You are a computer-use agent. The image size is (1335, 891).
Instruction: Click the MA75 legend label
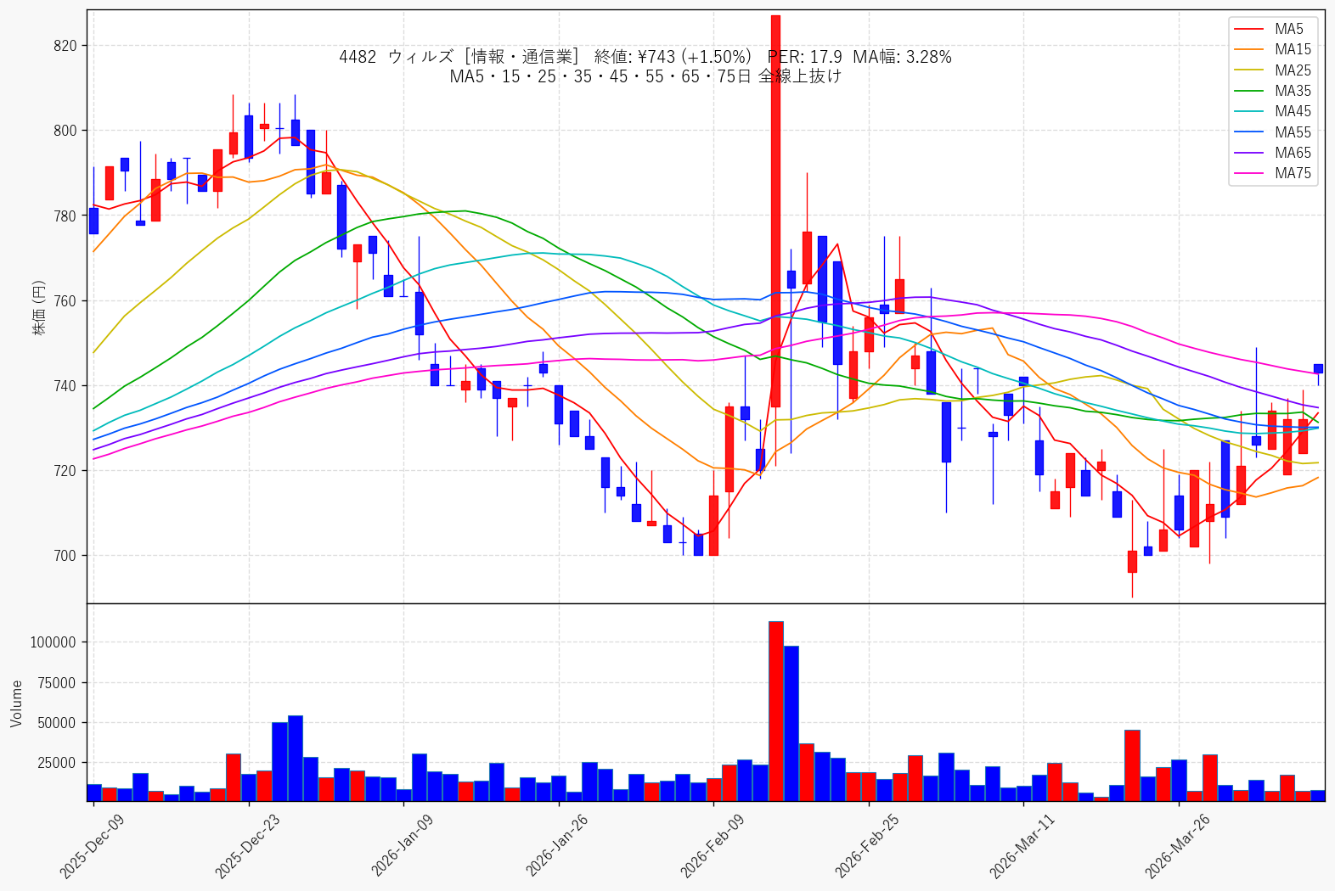tap(1293, 173)
